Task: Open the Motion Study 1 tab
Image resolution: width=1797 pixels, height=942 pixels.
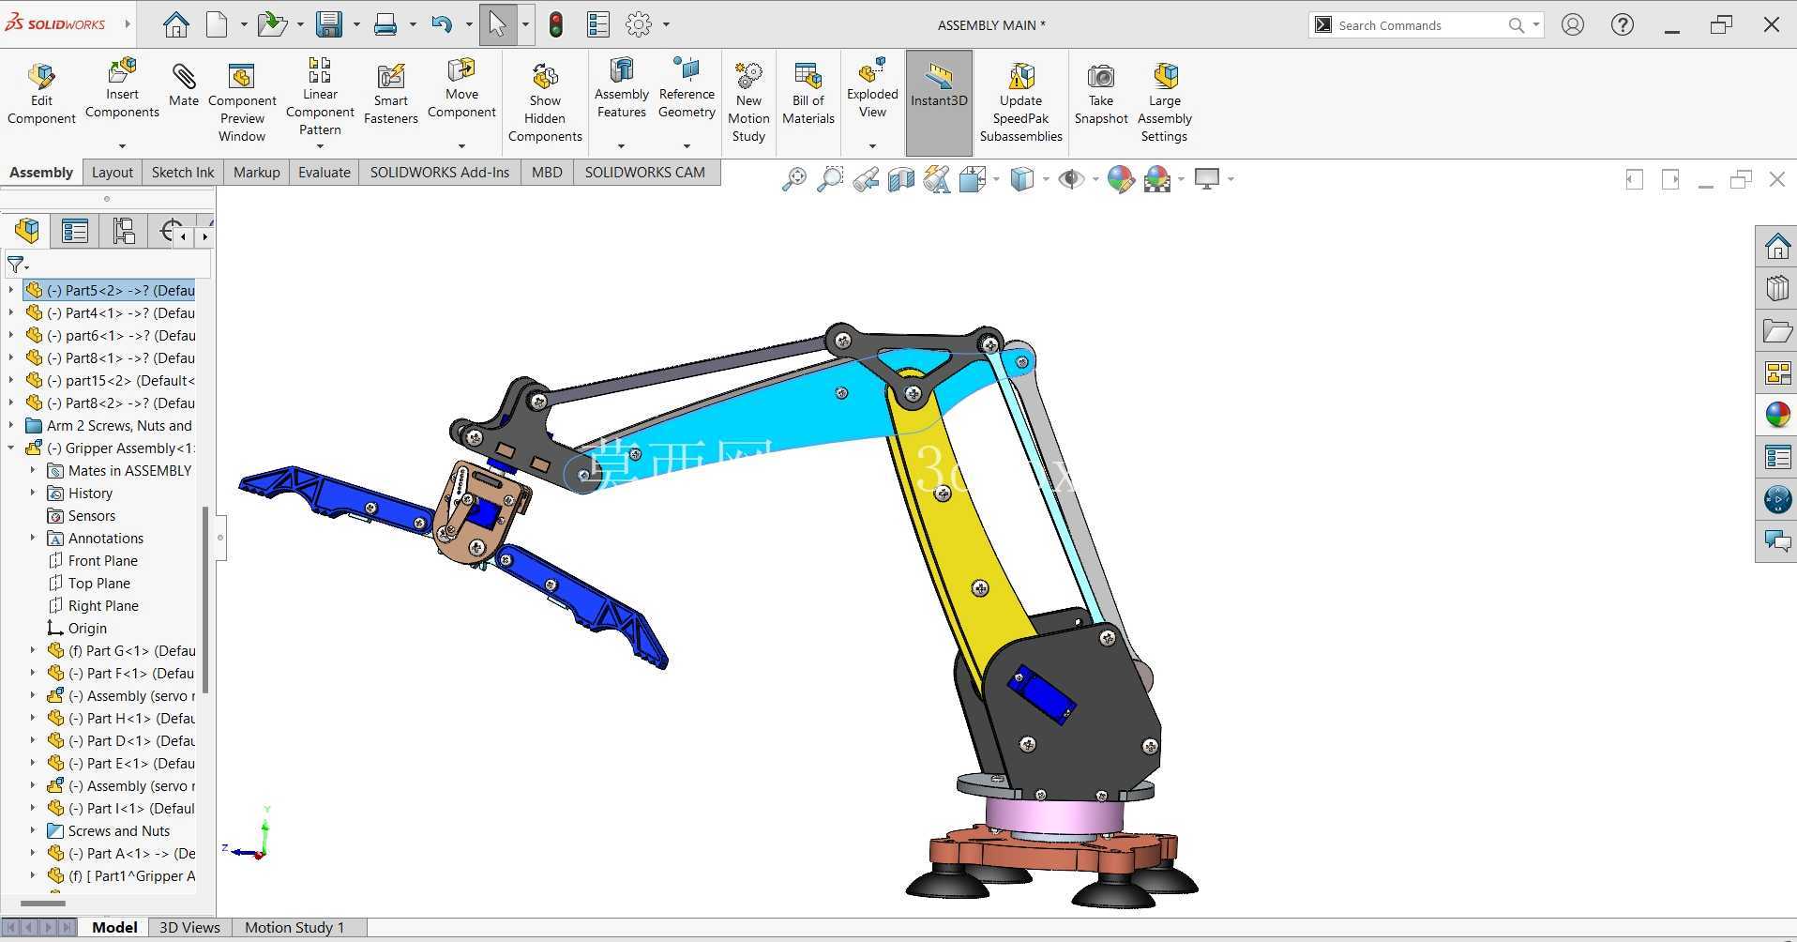Action: [294, 927]
